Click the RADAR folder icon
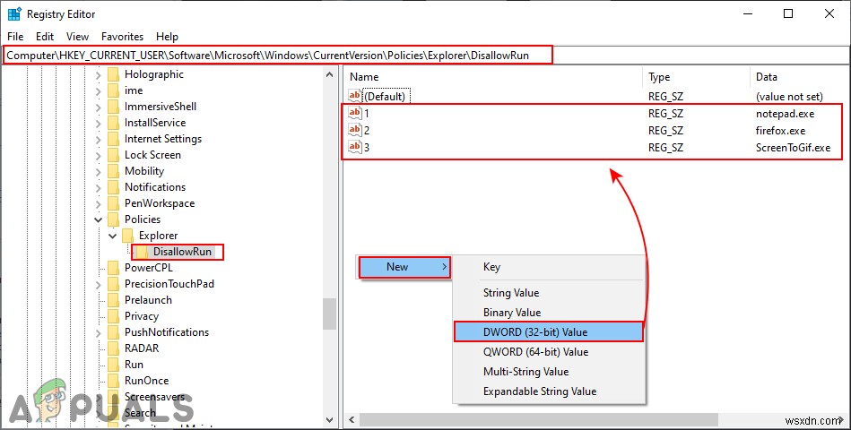Viewport: 851px width, 430px height. click(x=113, y=348)
